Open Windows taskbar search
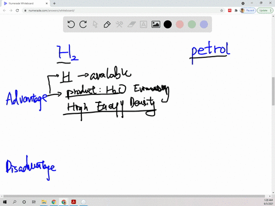Image resolution: width=275 pixels, height=206 pixels. point(14,202)
